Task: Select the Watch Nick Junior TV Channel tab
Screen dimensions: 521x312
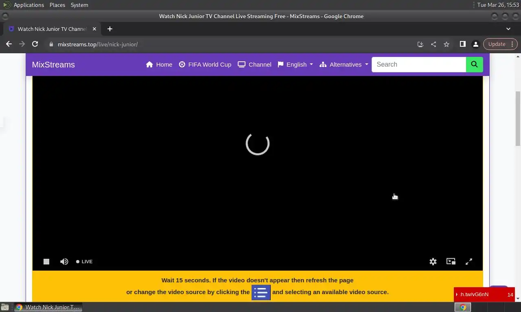Action: (52, 29)
